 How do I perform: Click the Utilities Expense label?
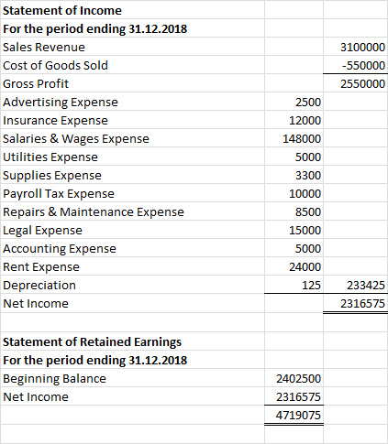click(50, 157)
